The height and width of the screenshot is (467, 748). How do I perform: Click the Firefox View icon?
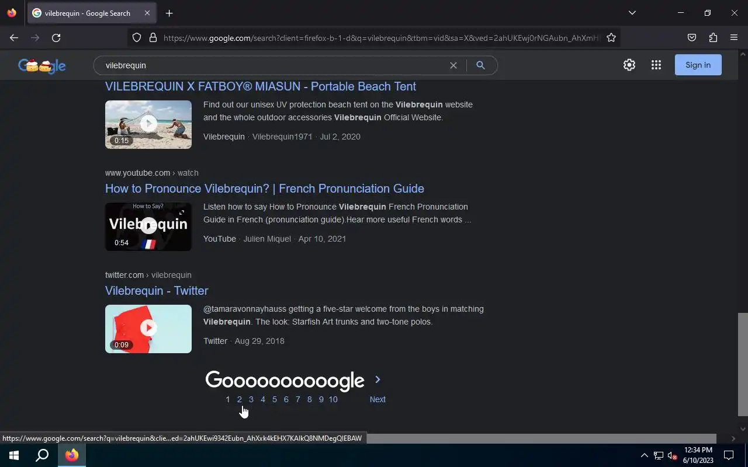[12, 13]
